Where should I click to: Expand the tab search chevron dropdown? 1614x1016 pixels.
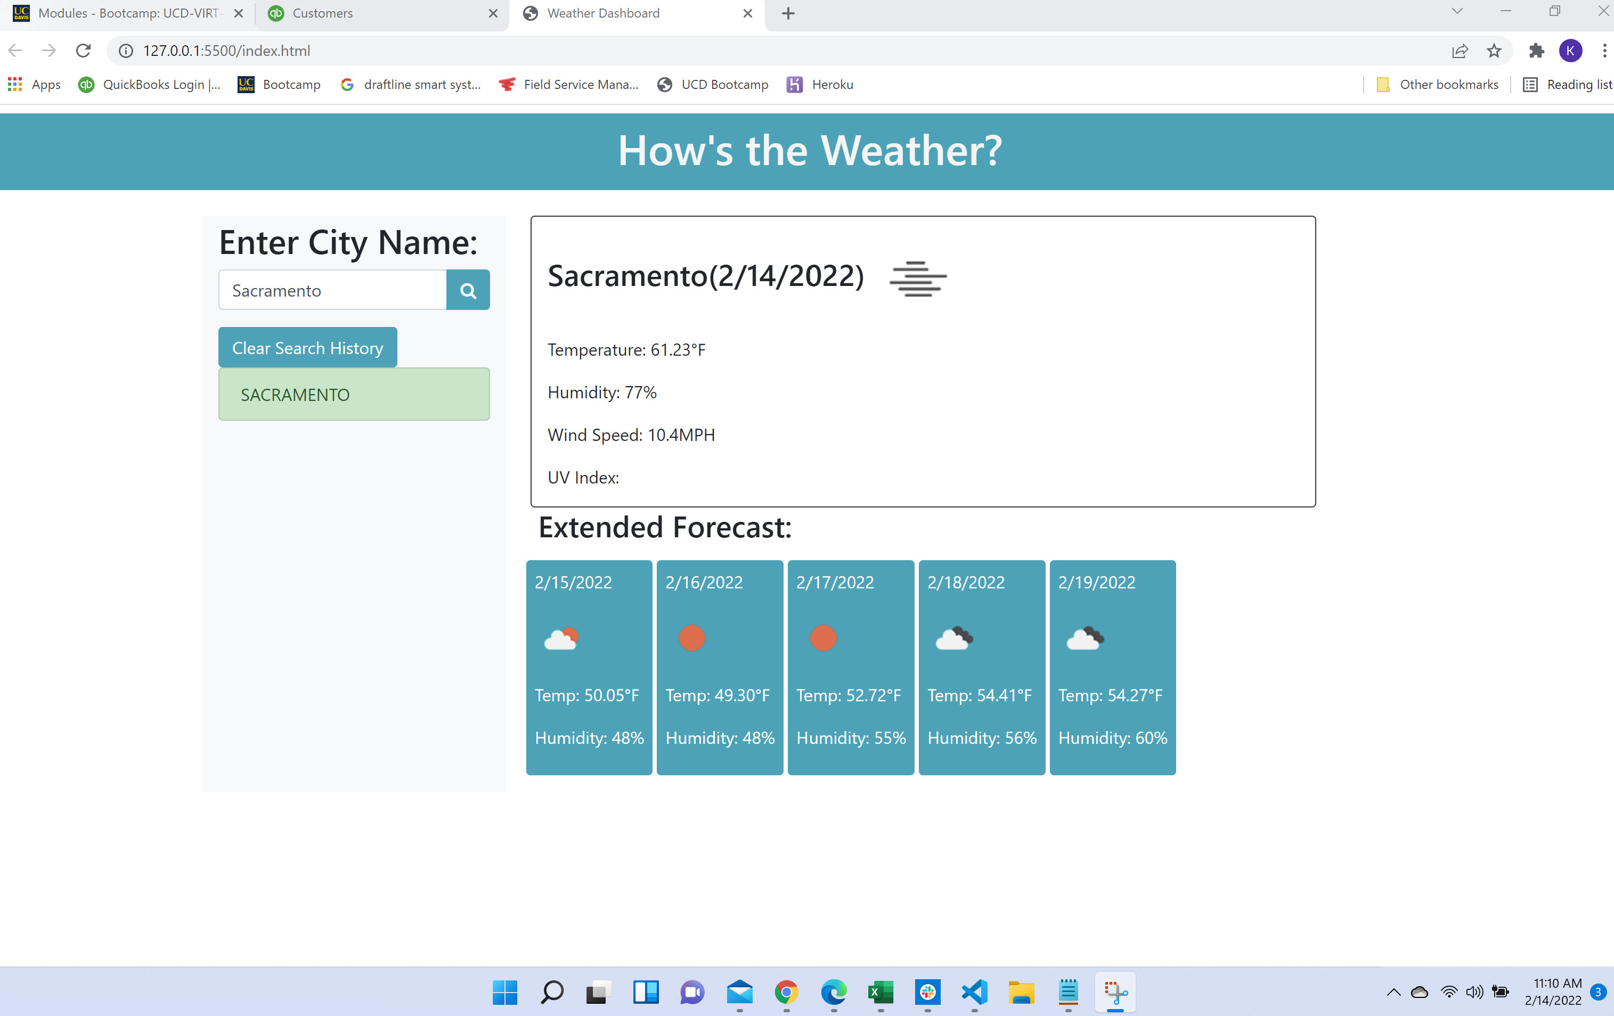[x=1456, y=11]
